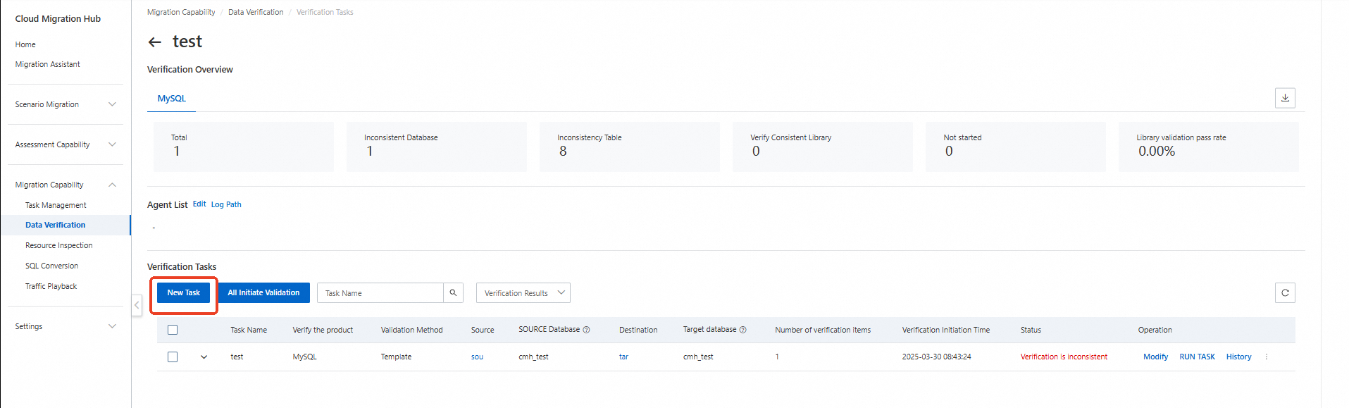
Task: Expand the test task row details
Action: click(204, 357)
